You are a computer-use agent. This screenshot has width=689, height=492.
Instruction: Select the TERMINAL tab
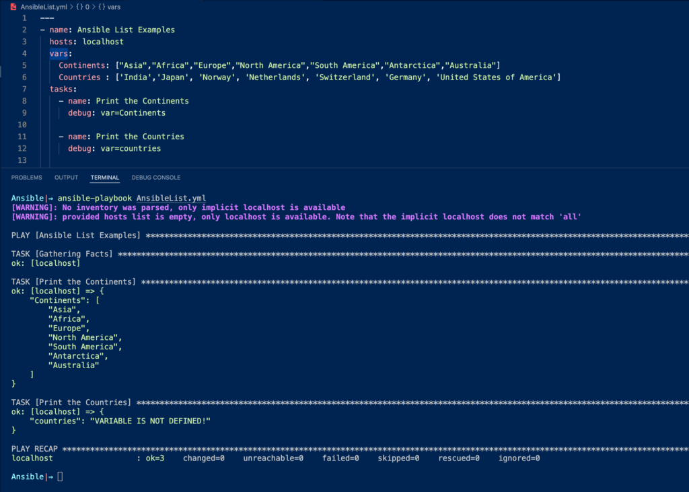(x=104, y=177)
